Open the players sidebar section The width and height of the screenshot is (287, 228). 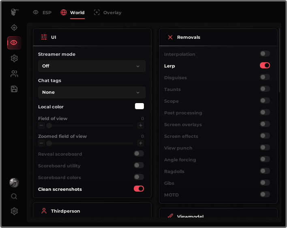pos(14,74)
